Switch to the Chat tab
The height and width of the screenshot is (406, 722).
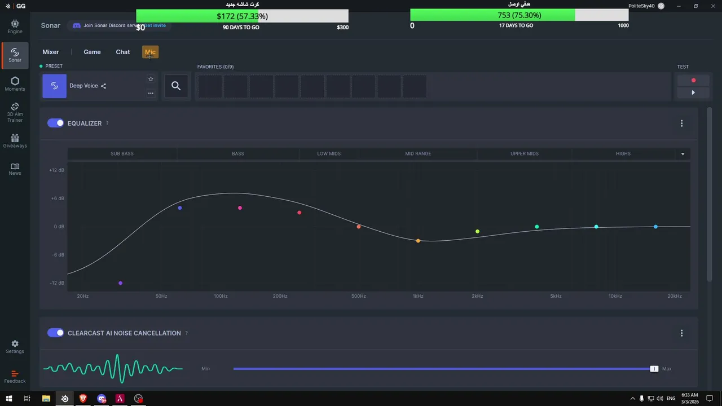click(x=123, y=52)
